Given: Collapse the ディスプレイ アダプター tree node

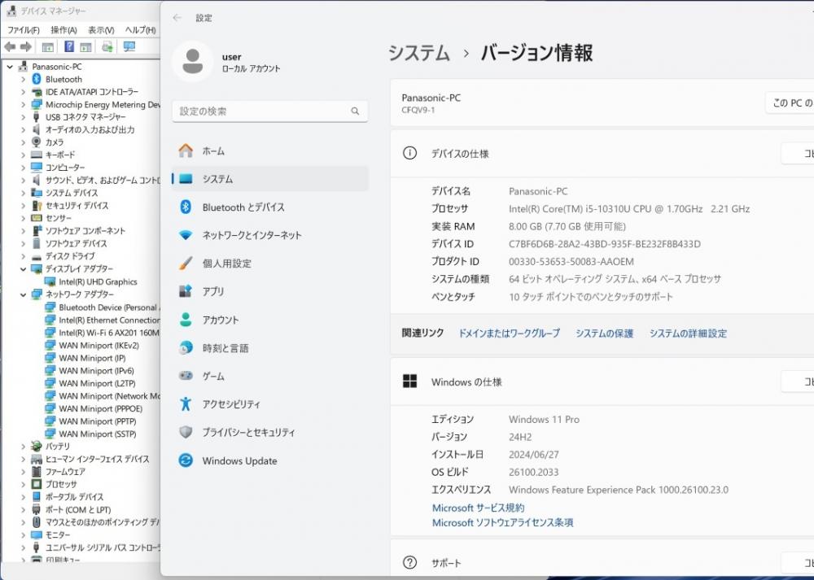Looking at the screenshot, I should pos(23,269).
